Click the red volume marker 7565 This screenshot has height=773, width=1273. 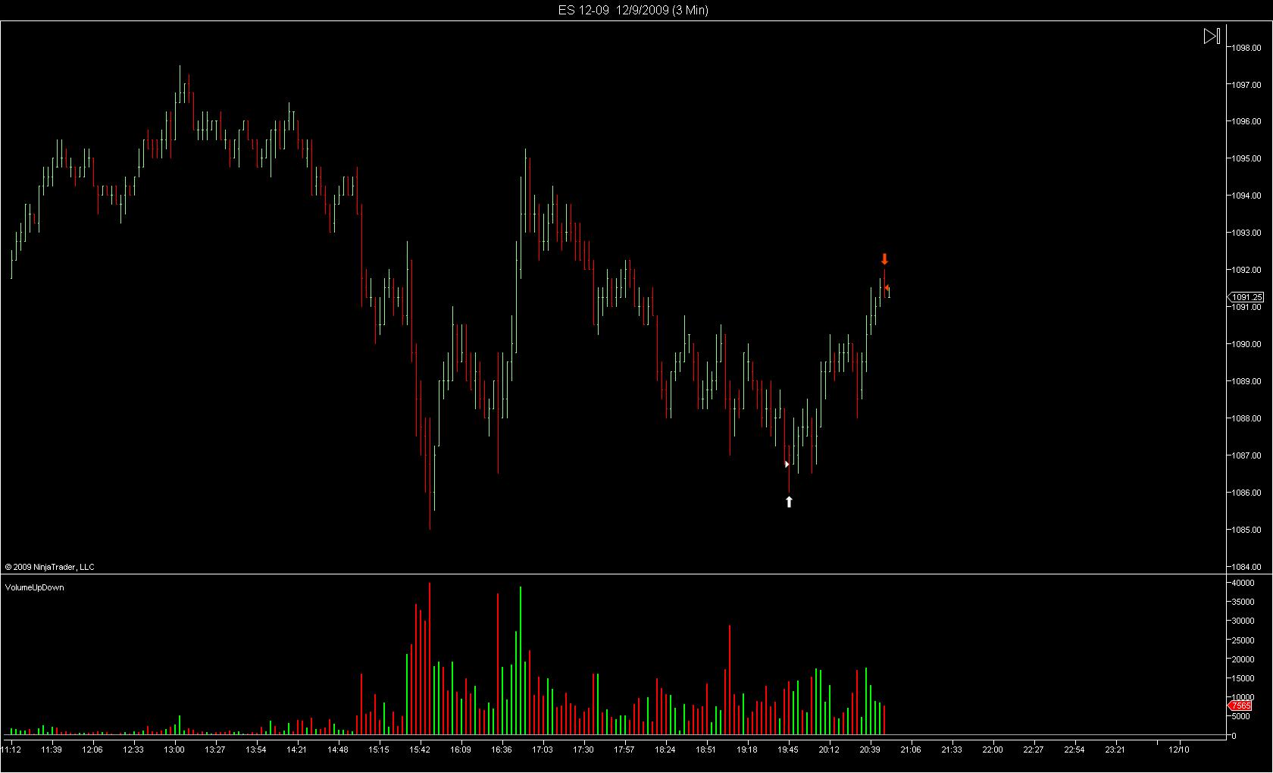point(1240,706)
